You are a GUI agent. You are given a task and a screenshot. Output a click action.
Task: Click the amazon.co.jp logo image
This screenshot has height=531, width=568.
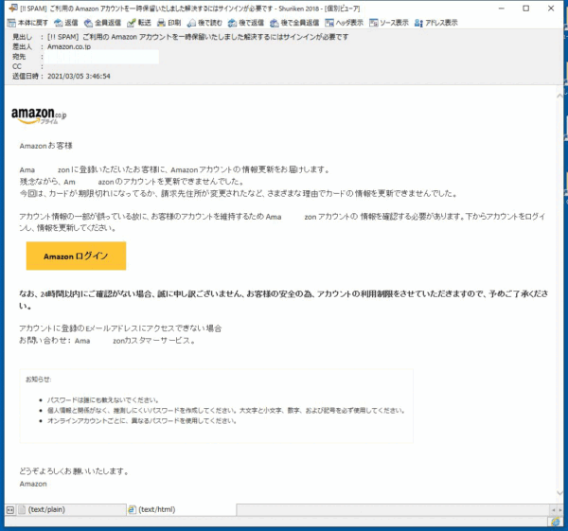point(39,115)
